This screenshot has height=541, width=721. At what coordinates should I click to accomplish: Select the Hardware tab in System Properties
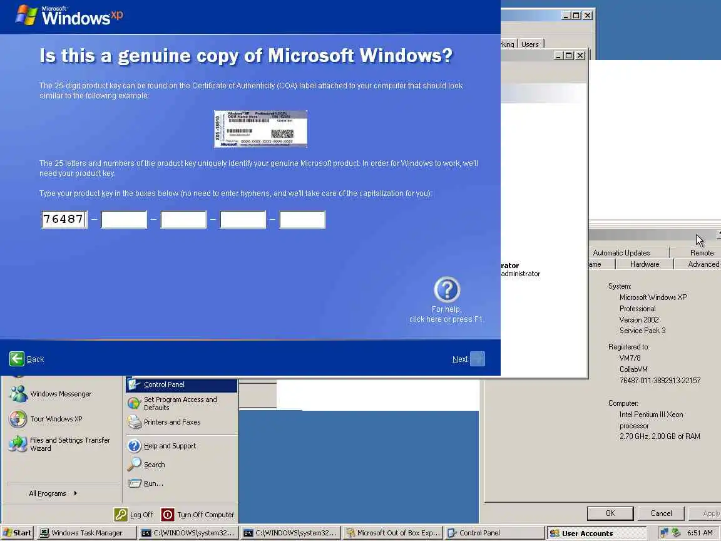644,264
